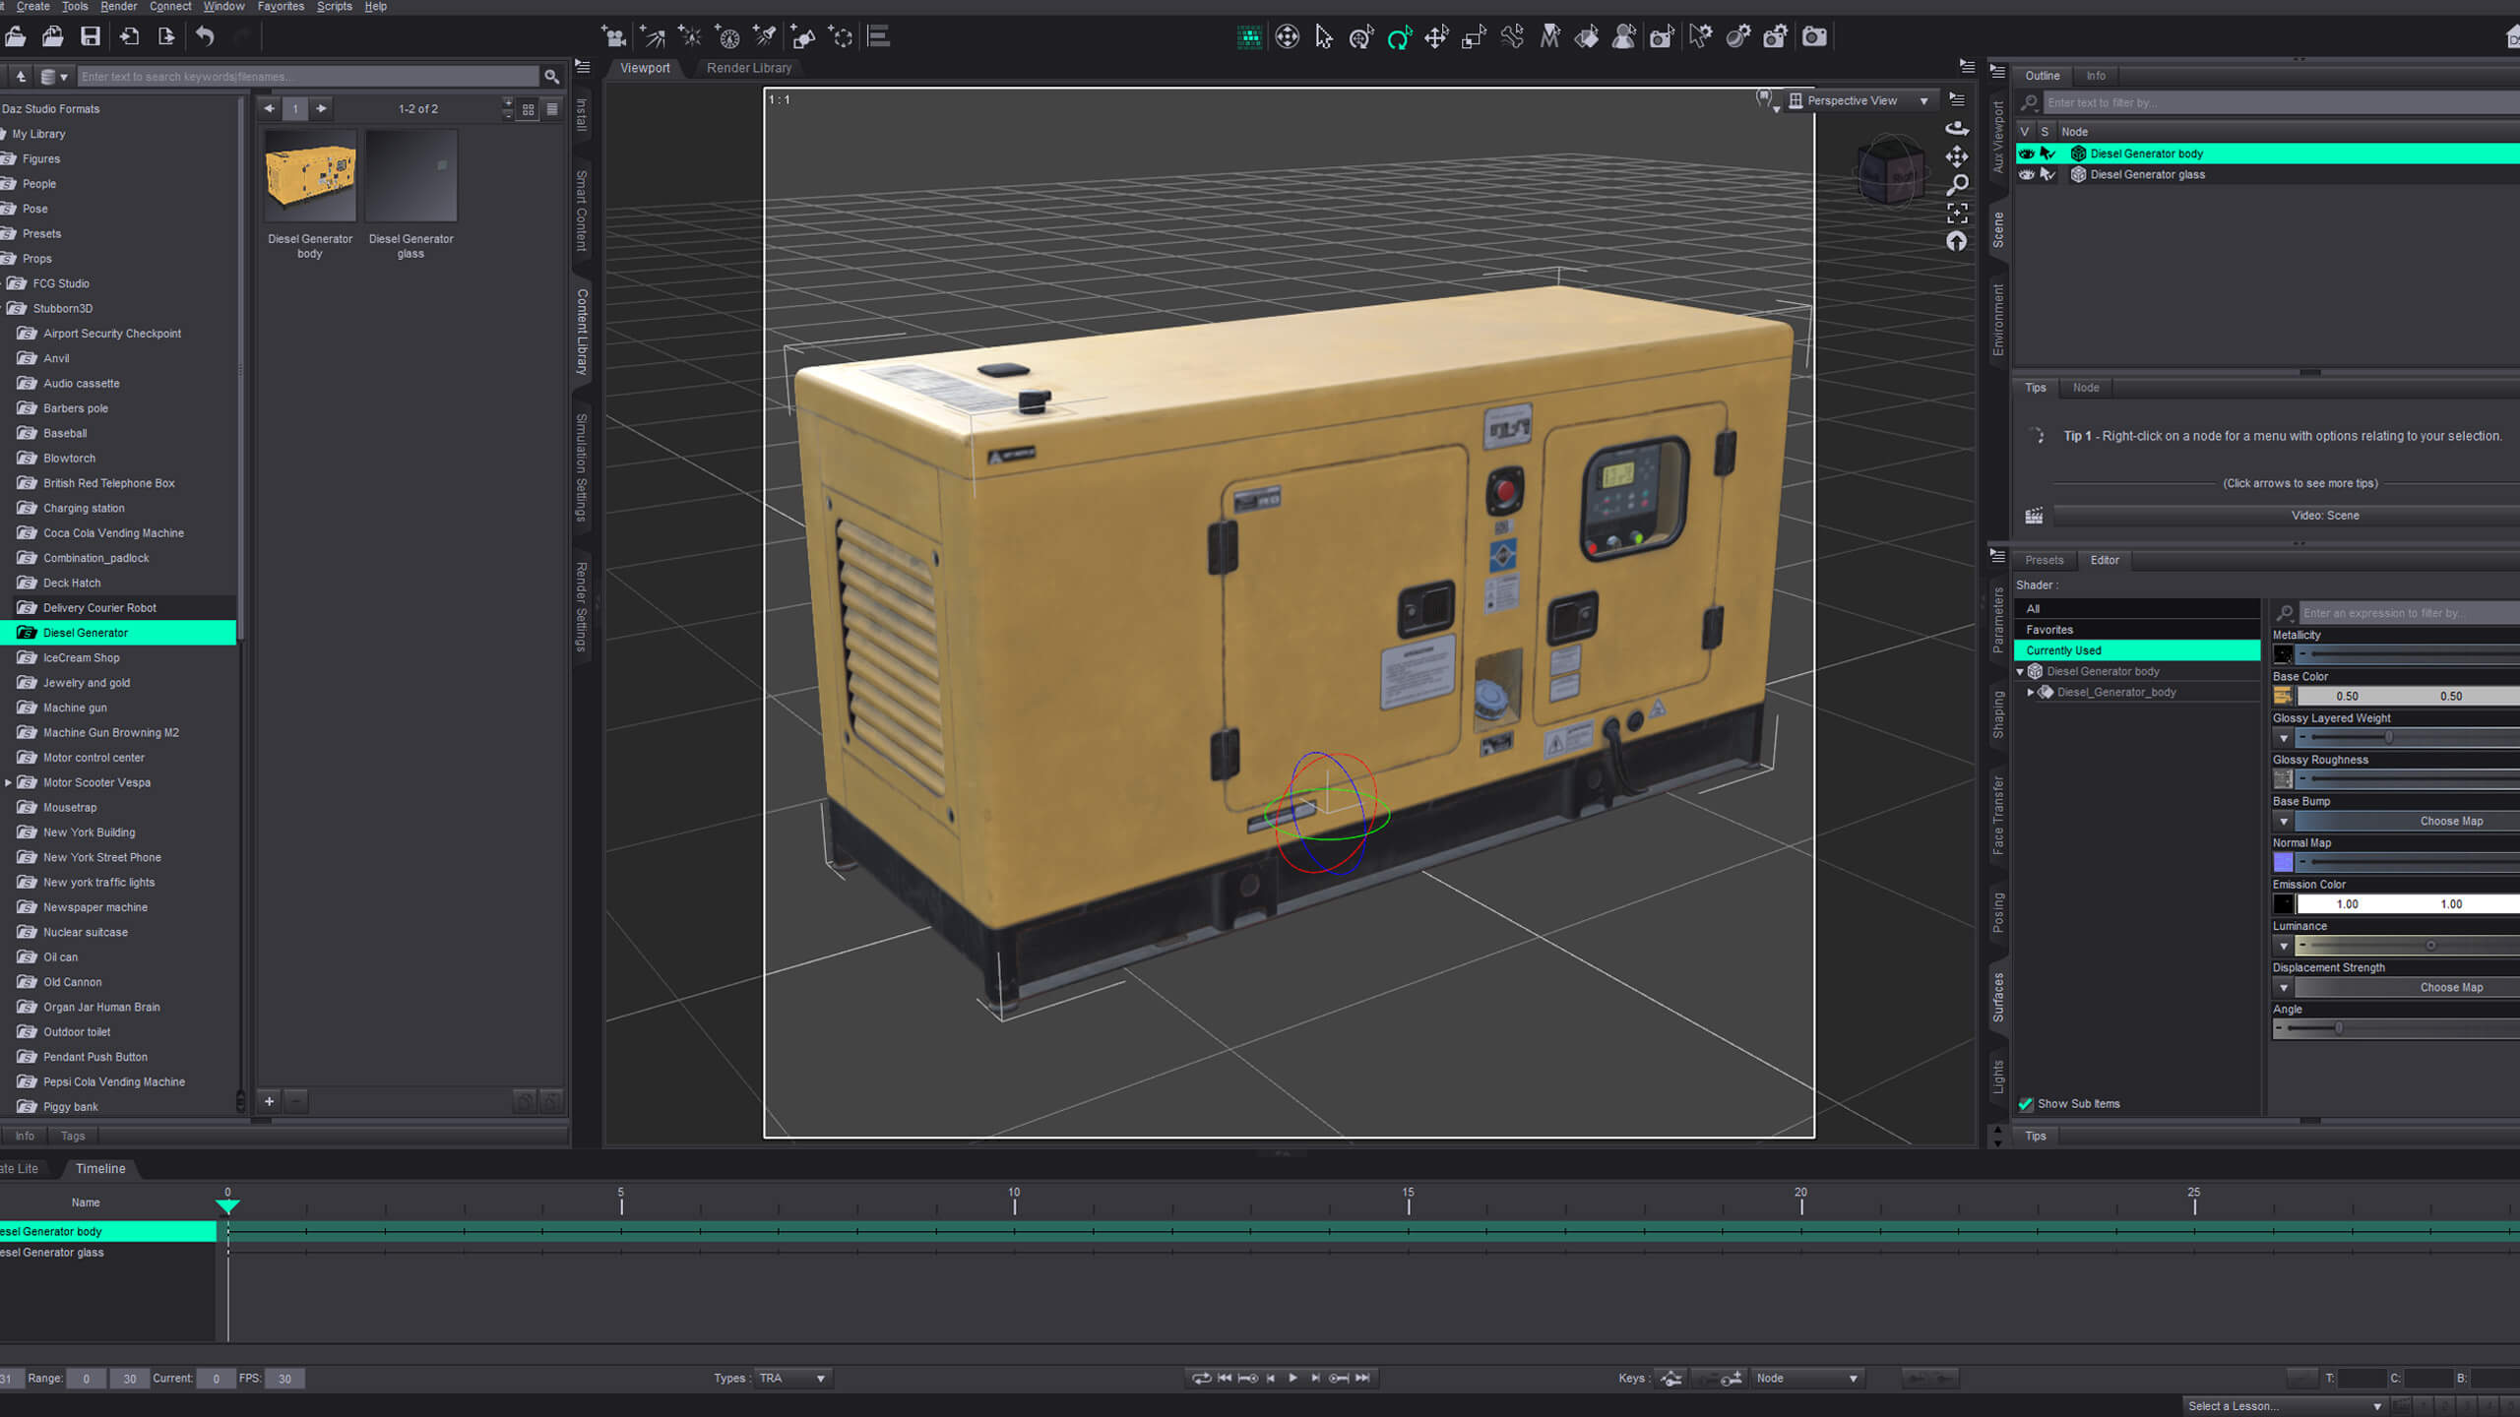Open the Keys Node dropdown
The width and height of the screenshot is (2520, 1417).
[x=1807, y=1379]
